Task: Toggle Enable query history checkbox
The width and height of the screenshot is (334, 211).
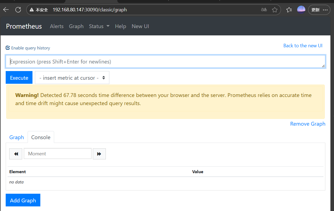Action: [x=8, y=48]
